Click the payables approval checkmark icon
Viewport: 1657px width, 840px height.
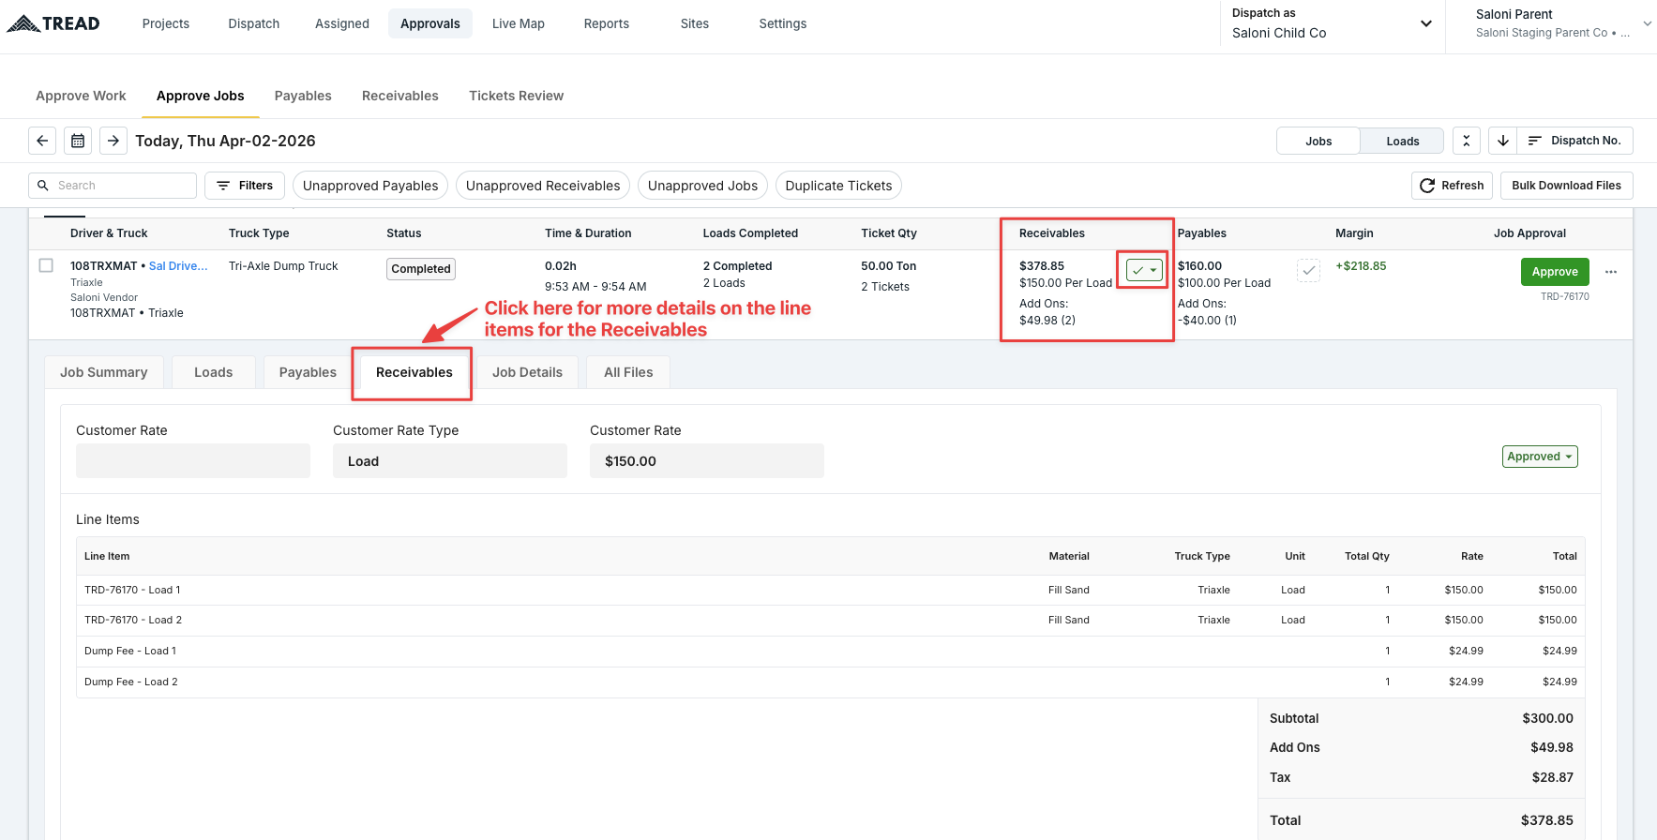point(1308,271)
